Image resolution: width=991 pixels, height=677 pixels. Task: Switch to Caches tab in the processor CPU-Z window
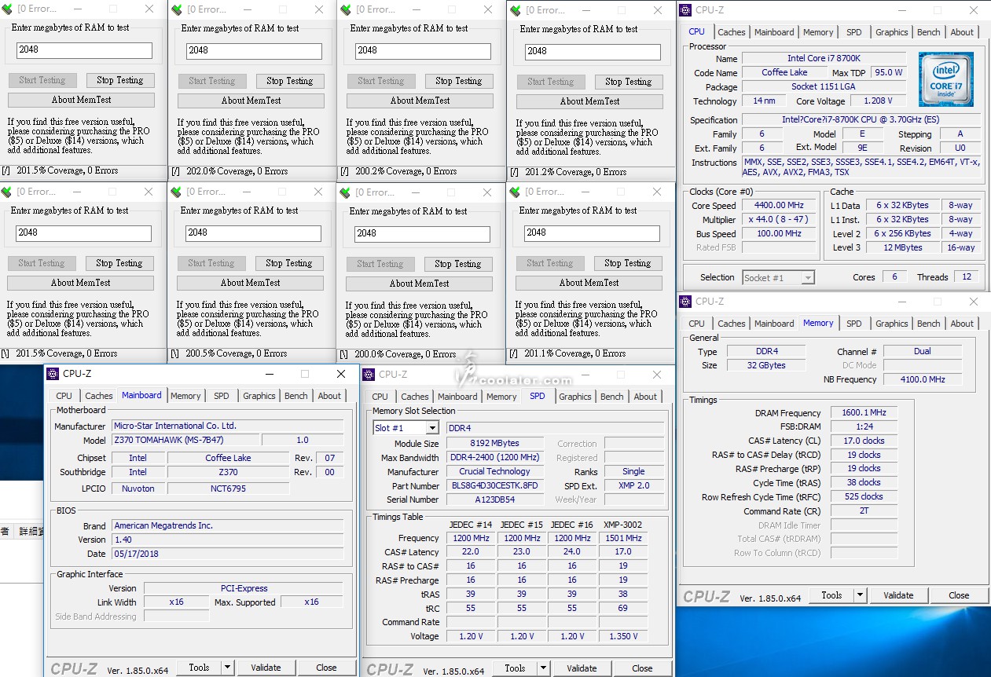(x=732, y=32)
